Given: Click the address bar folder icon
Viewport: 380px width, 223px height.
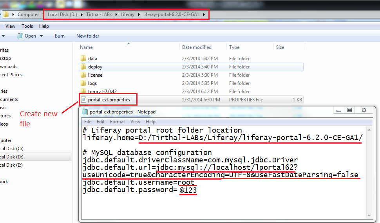Looking at the screenshot, I should pos(6,14).
